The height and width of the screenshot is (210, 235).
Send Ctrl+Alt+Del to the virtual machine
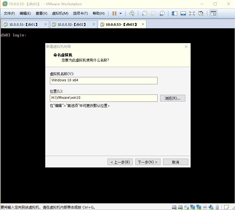click(x=132, y=13)
